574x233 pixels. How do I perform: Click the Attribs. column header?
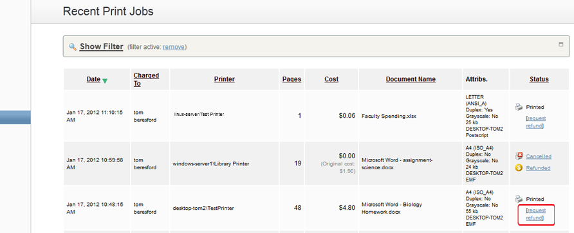coord(477,79)
